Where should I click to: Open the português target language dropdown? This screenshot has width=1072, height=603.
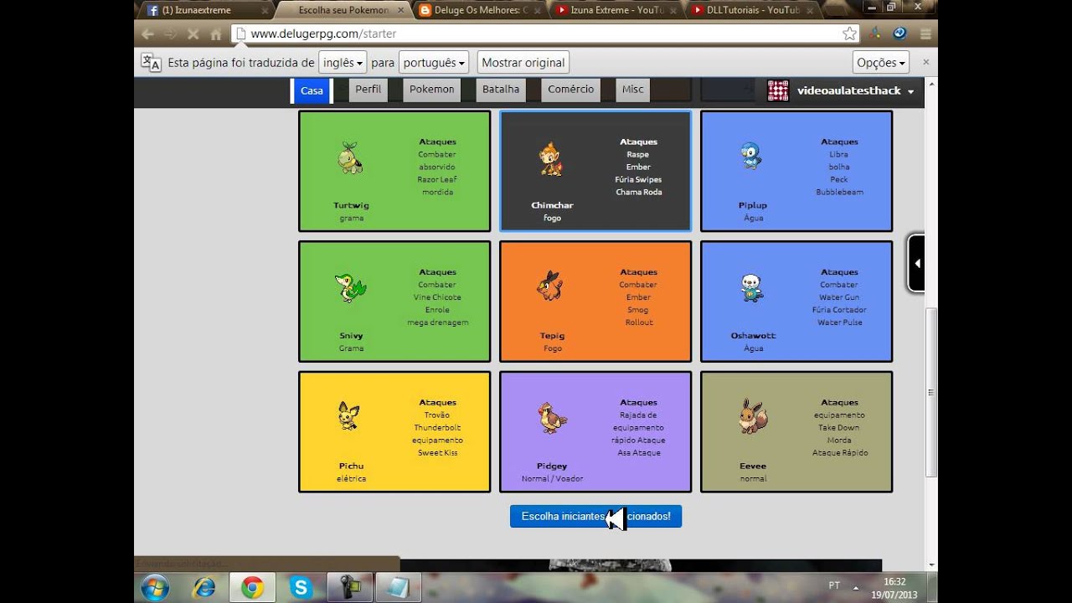pyautogui.click(x=434, y=63)
